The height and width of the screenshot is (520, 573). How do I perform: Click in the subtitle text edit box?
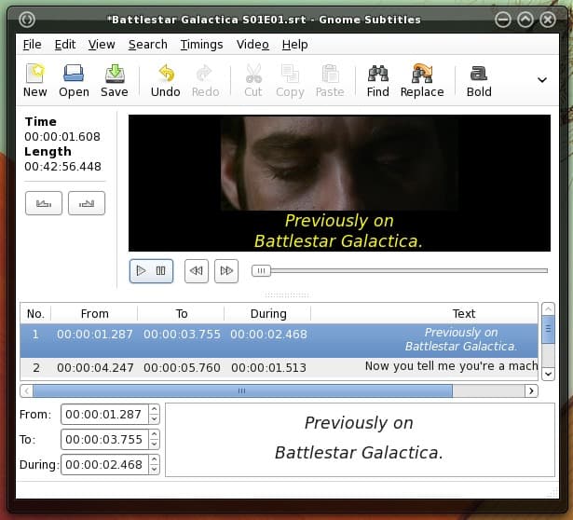pos(360,440)
